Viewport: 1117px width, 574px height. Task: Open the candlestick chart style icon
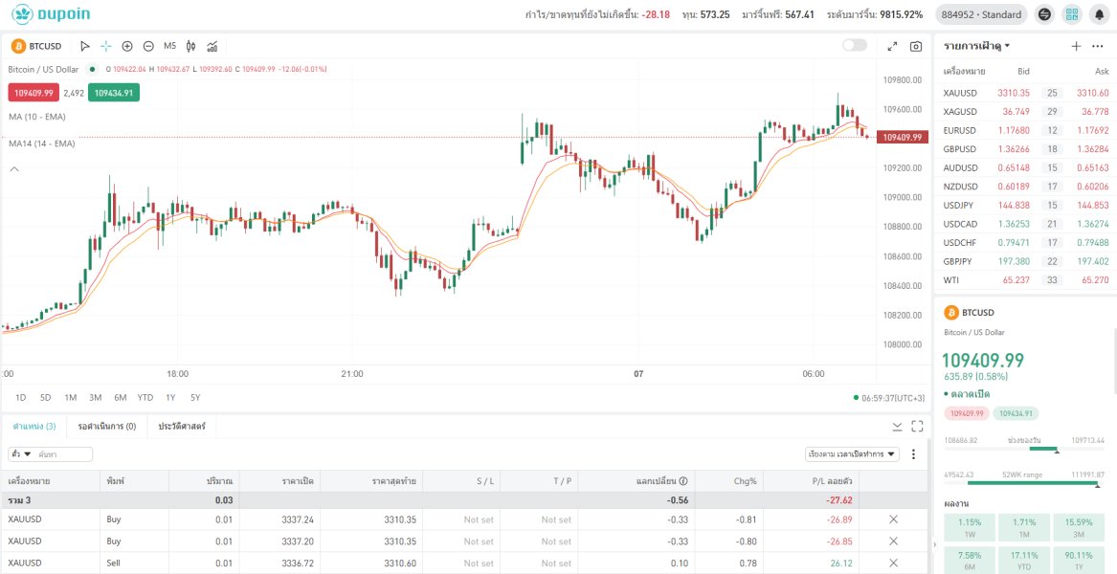(x=190, y=46)
